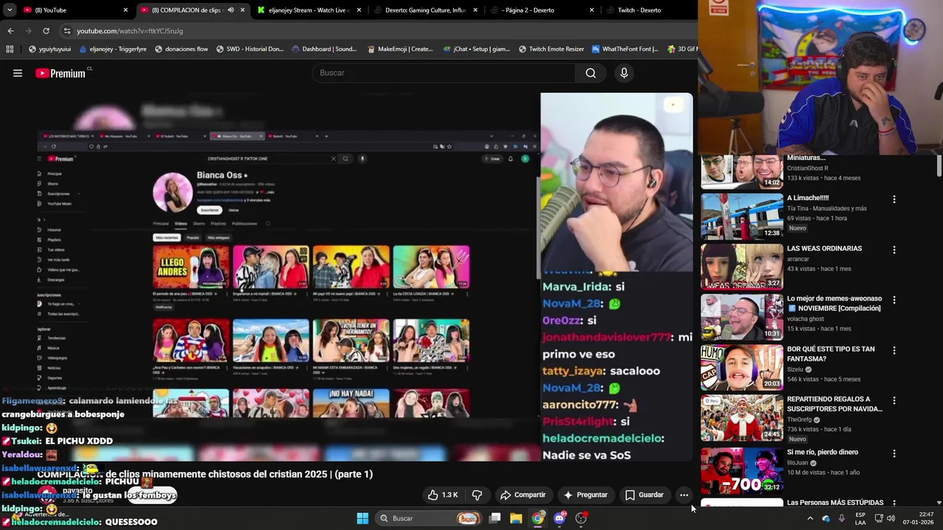This screenshot has height=530, width=943.
Task: Open Chrome from the taskbar
Action: pos(538,518)
